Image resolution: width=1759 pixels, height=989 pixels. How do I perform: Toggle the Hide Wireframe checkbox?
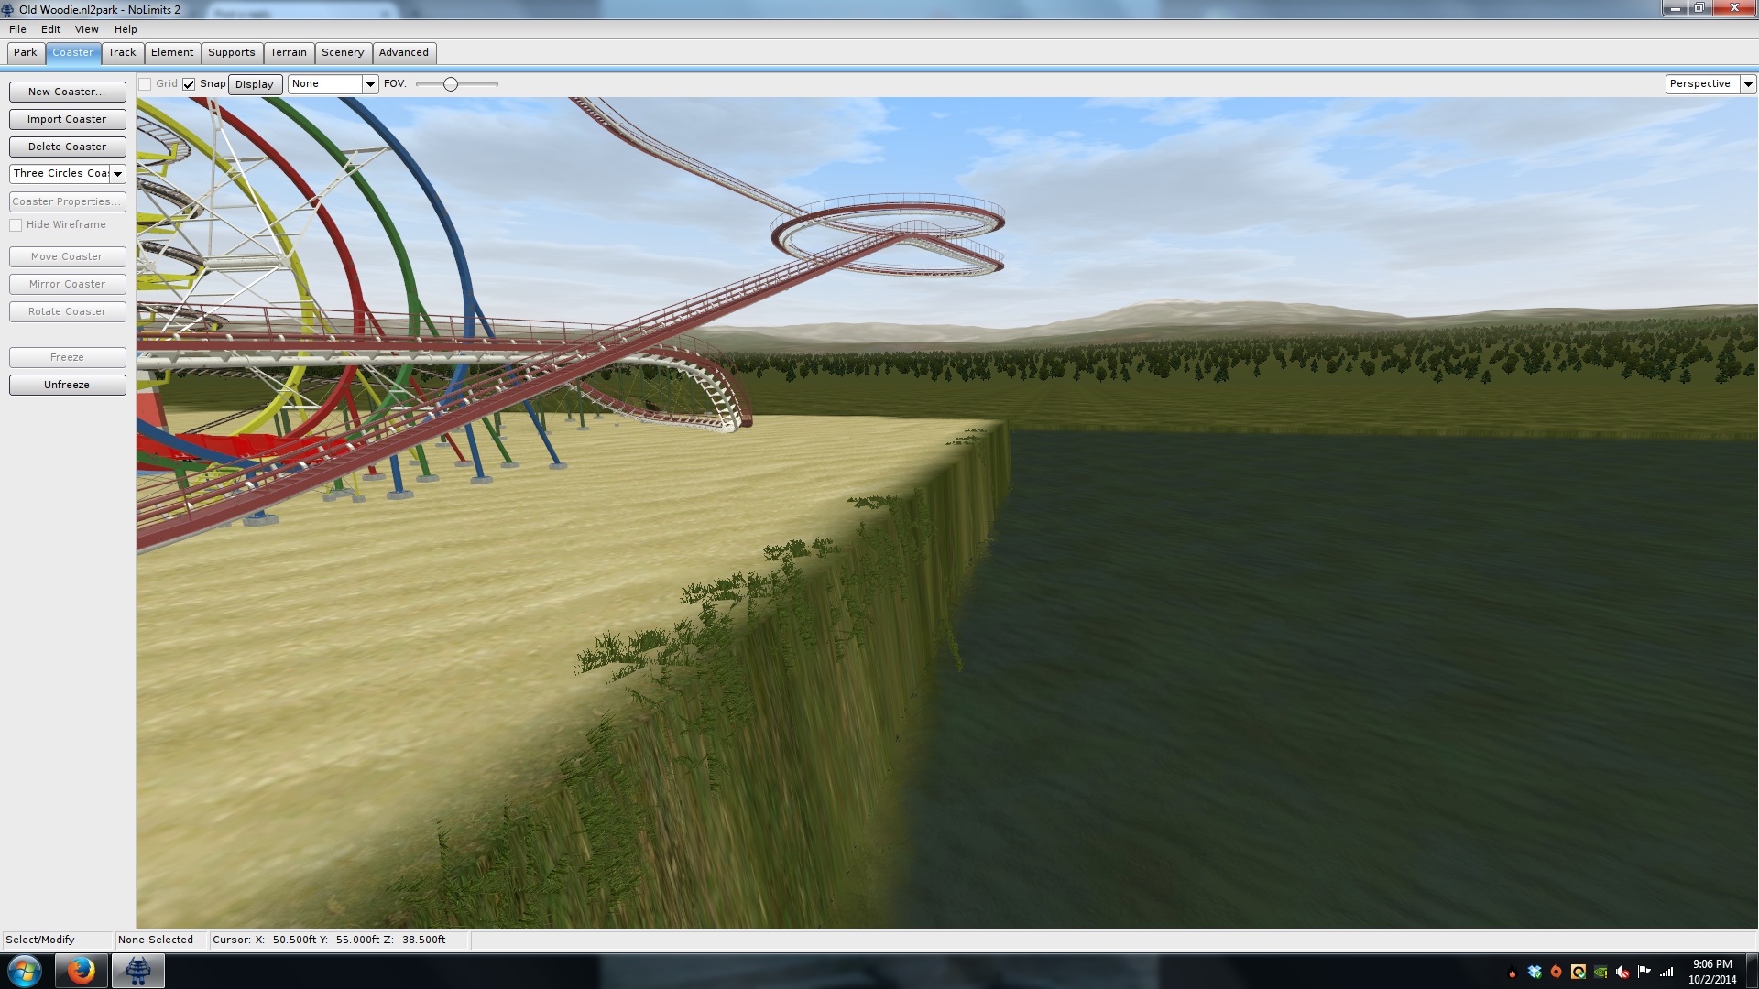click(x=16, y=225)
